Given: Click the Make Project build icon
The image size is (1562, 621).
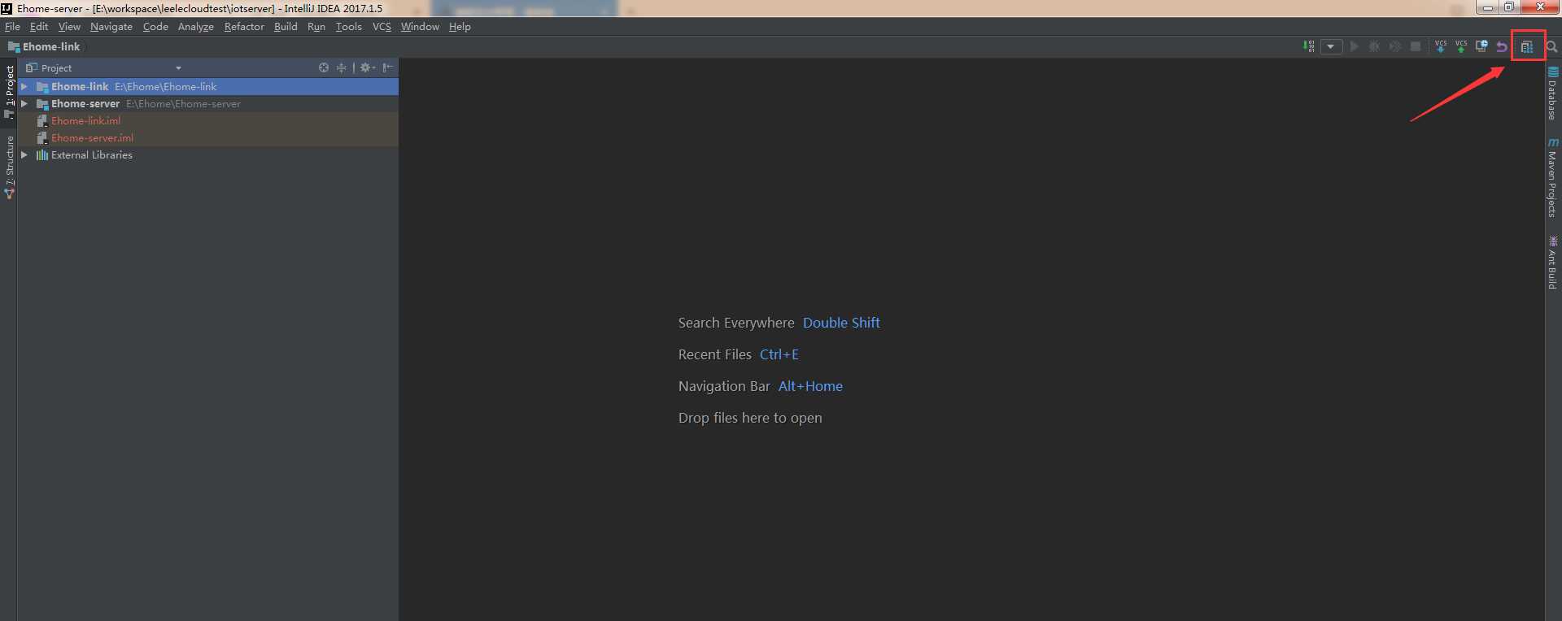Looking at the screenshot, I should (x=1309, y=47).
